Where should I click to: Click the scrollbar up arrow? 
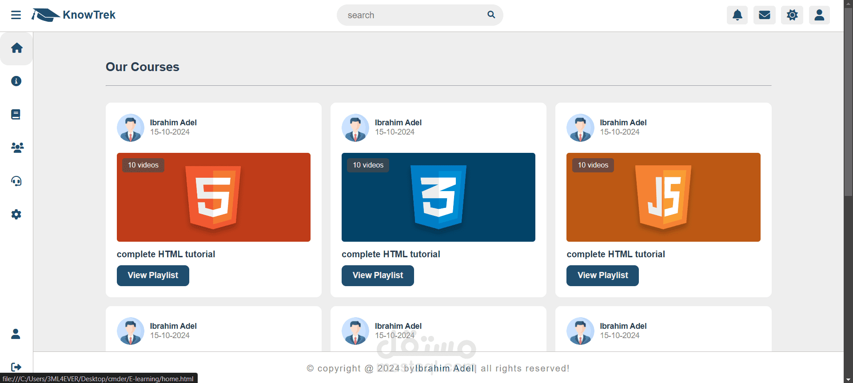pyautogui.click(x=849, y=4)
